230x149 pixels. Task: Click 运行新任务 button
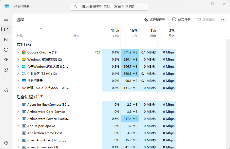coord(154,20)
